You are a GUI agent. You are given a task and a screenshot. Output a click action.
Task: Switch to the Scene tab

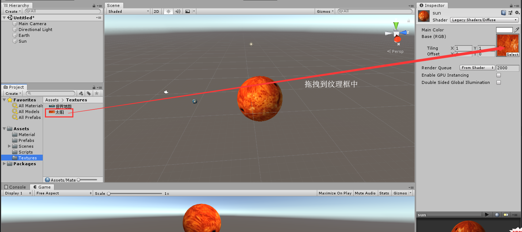tap(114, 5)
